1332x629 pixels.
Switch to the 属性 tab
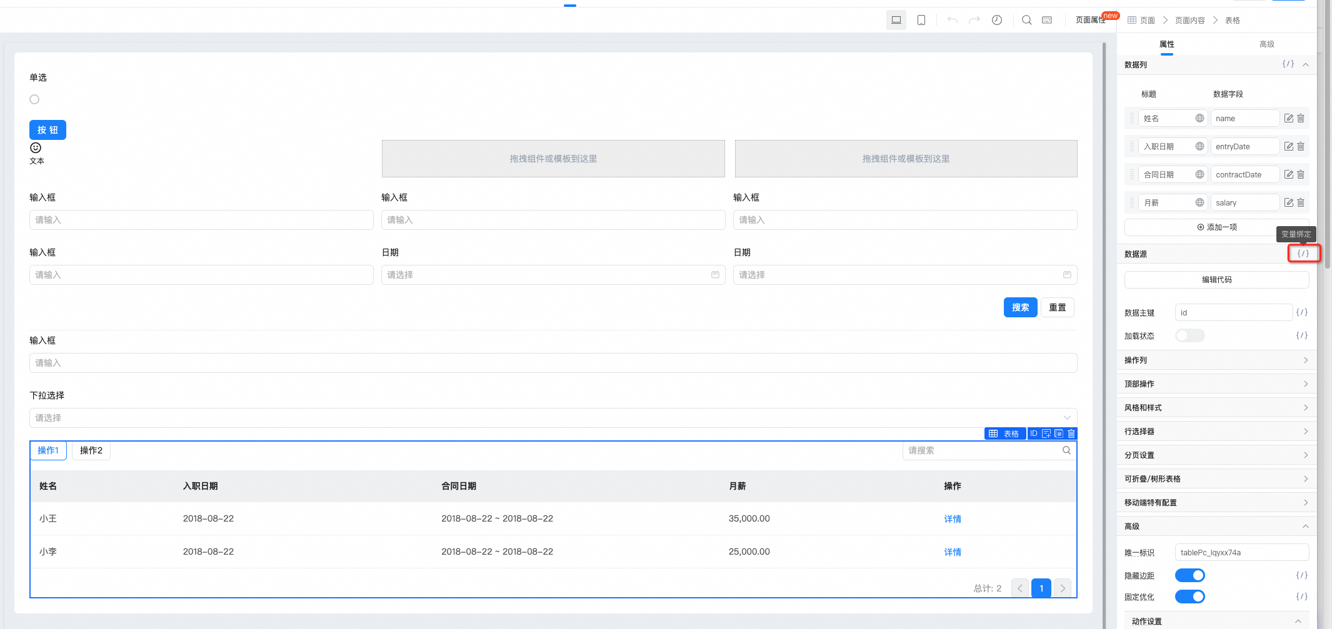(x=1166, y=44)
